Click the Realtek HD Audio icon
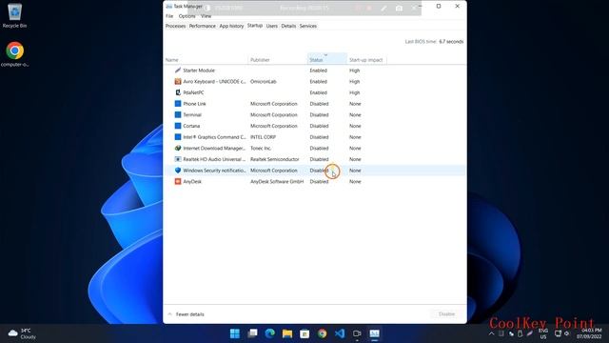The image size is (609, 343). [178, 159]
